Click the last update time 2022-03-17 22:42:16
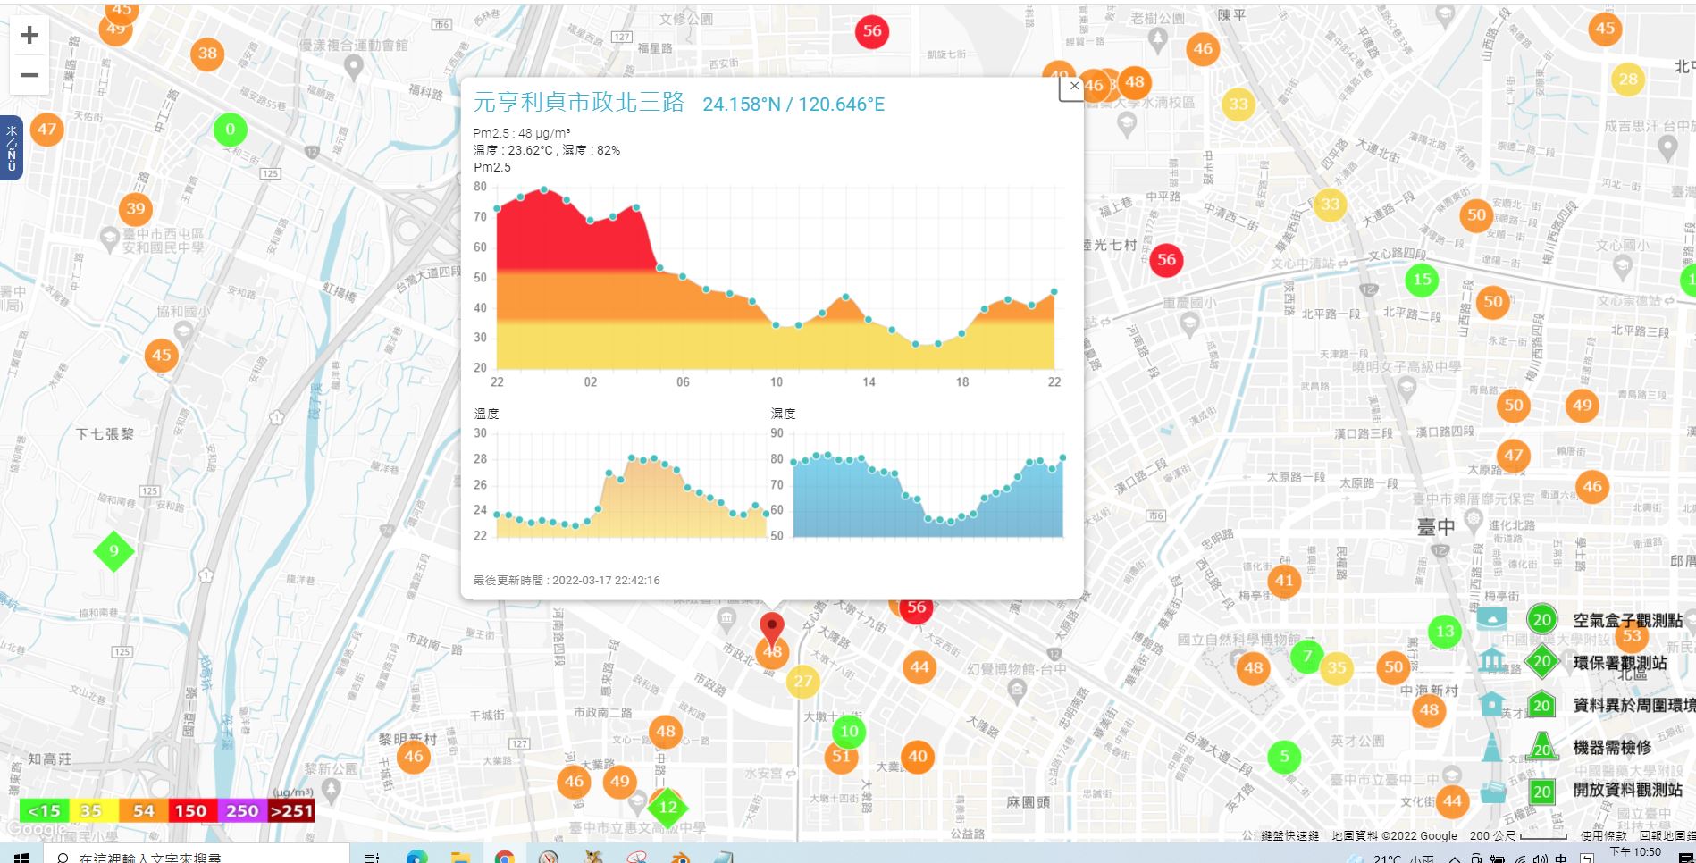1696x863 pixels. [606, 580]
